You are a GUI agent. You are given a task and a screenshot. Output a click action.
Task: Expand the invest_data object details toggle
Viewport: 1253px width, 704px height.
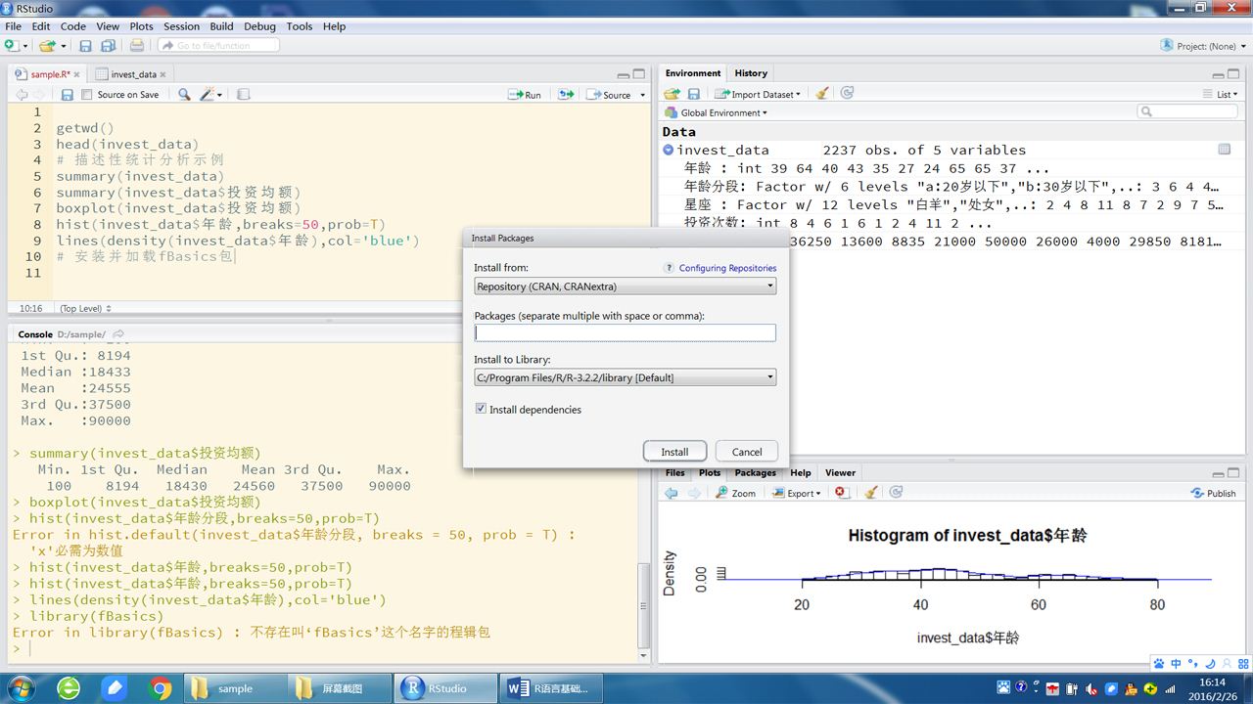(668, 150)
